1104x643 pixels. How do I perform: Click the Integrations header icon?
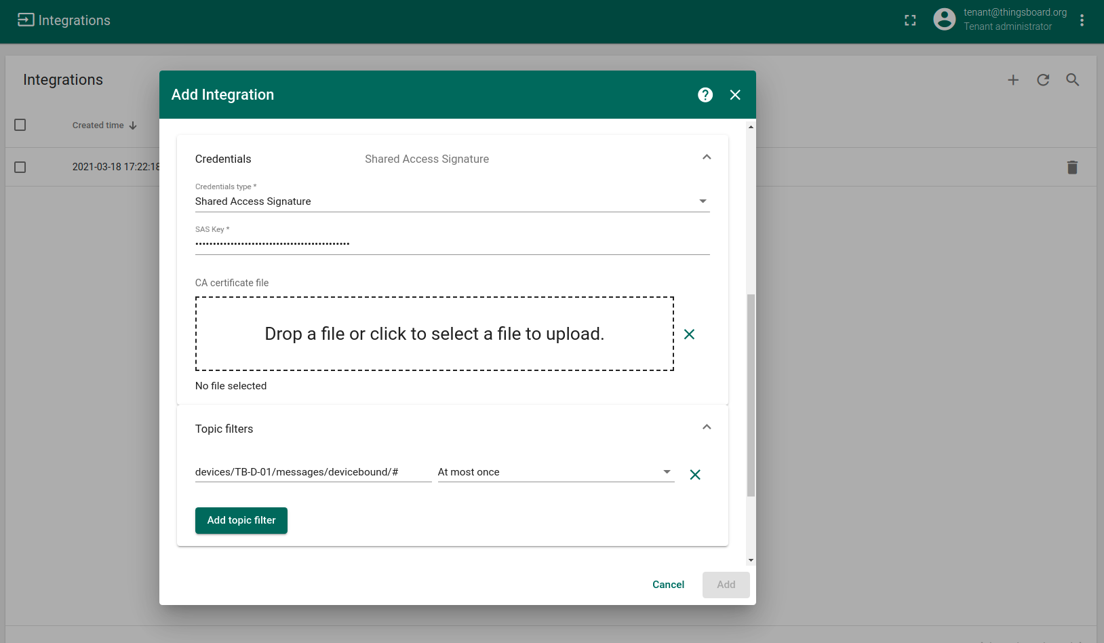(x=26, y=20)
